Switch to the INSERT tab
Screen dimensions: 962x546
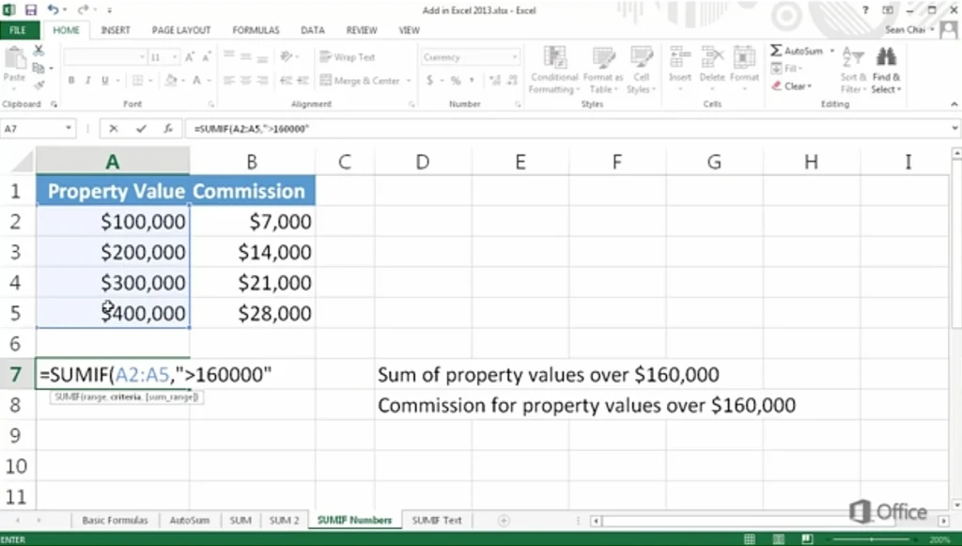tap(116, 30)
